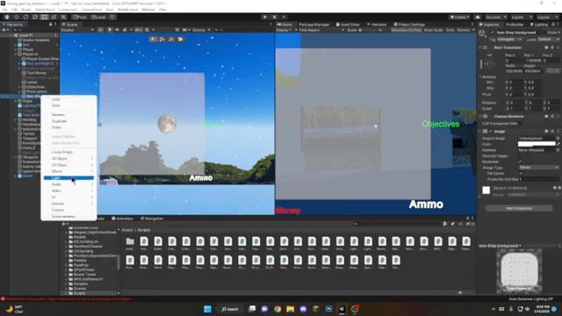Expand the Player object in Hierarchy
562x316 pixels.
point(16,49)
